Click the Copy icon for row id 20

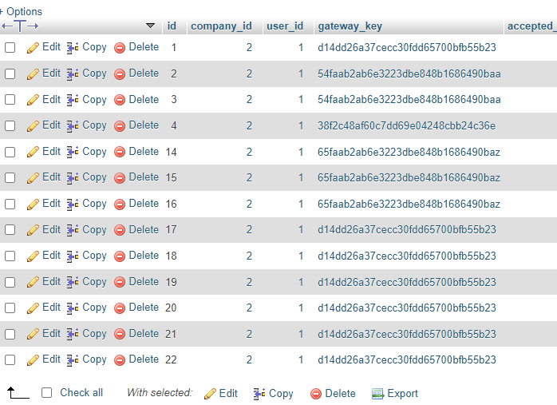pos(73,308)
